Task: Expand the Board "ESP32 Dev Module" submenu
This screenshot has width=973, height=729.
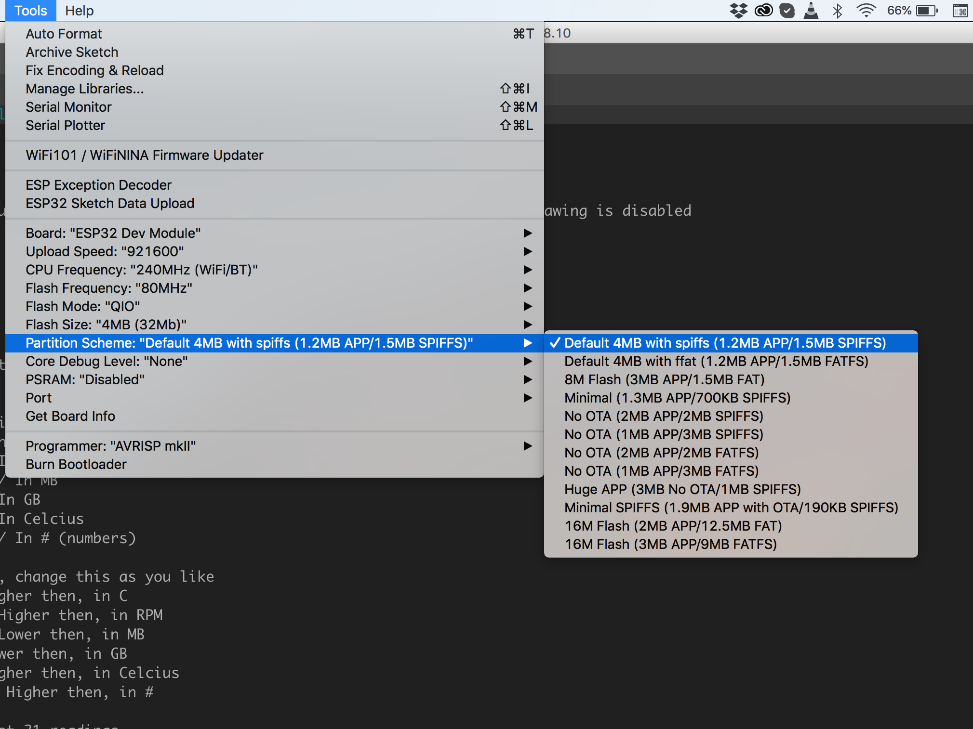Action: click(114, 233)
